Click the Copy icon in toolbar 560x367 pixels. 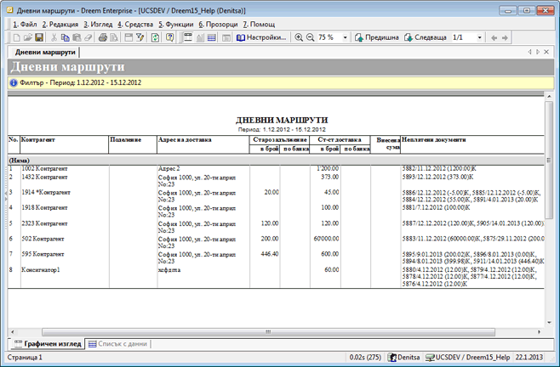tap(65, 37)
